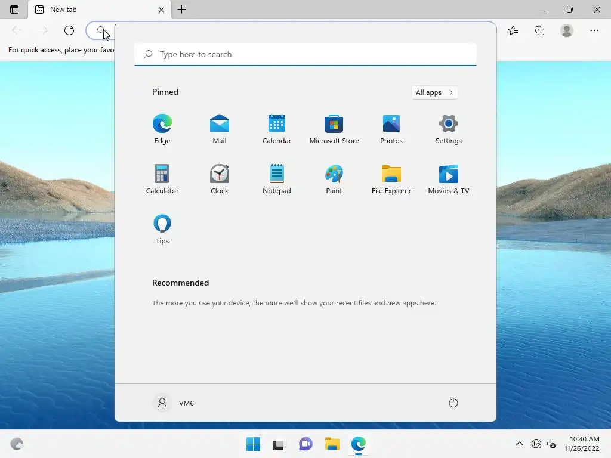The width and height of the screenshot is (611, 458).
Task: Launch Movies & TV
Action: tap(449, 179)
